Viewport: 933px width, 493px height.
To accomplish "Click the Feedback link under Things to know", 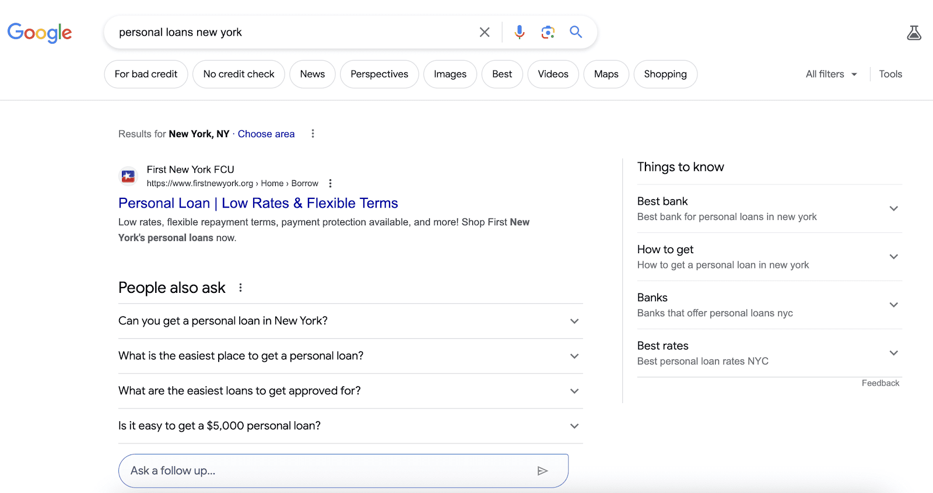I will point(881,383).
